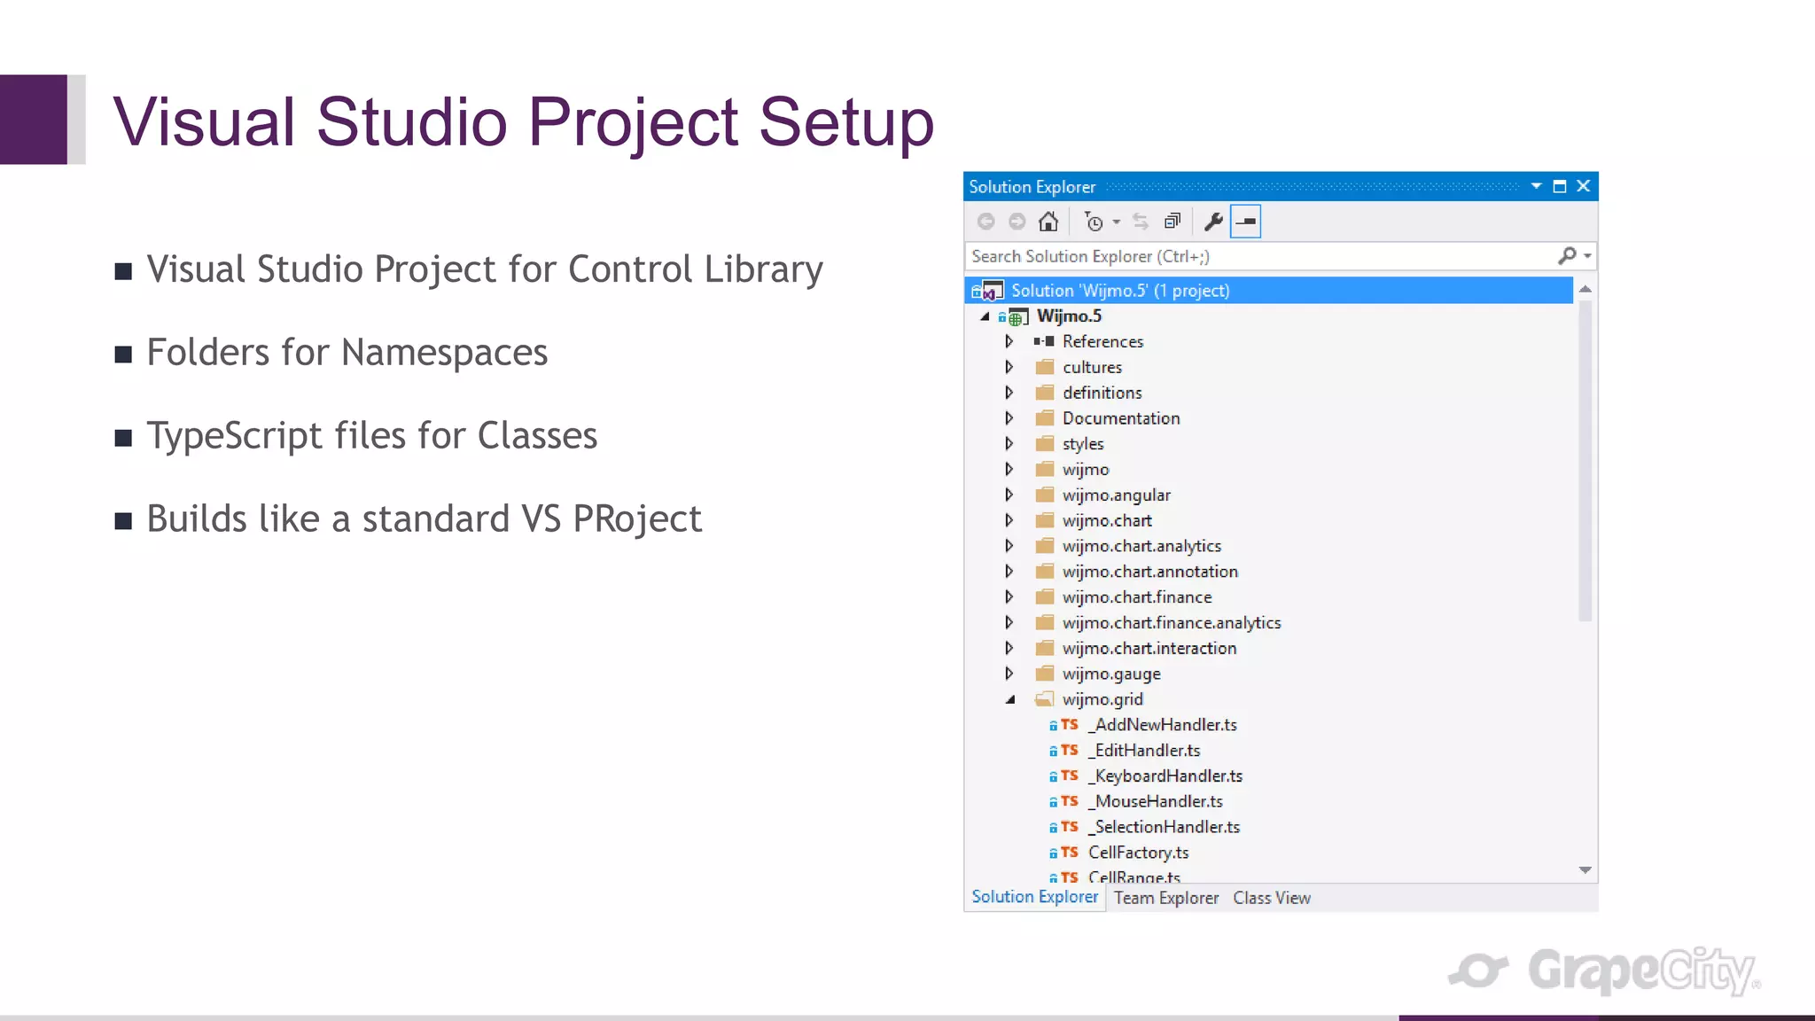
Task: Click the Home icon in Solution Explorer toolbar
Action: (1048, 222)
